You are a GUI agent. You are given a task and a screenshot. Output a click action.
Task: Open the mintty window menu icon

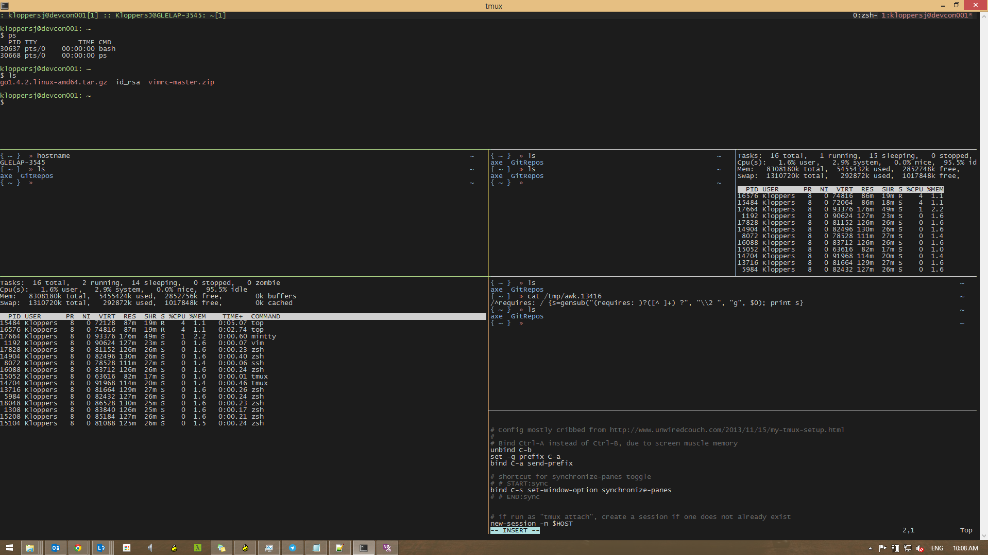click(x=5, y=6)
